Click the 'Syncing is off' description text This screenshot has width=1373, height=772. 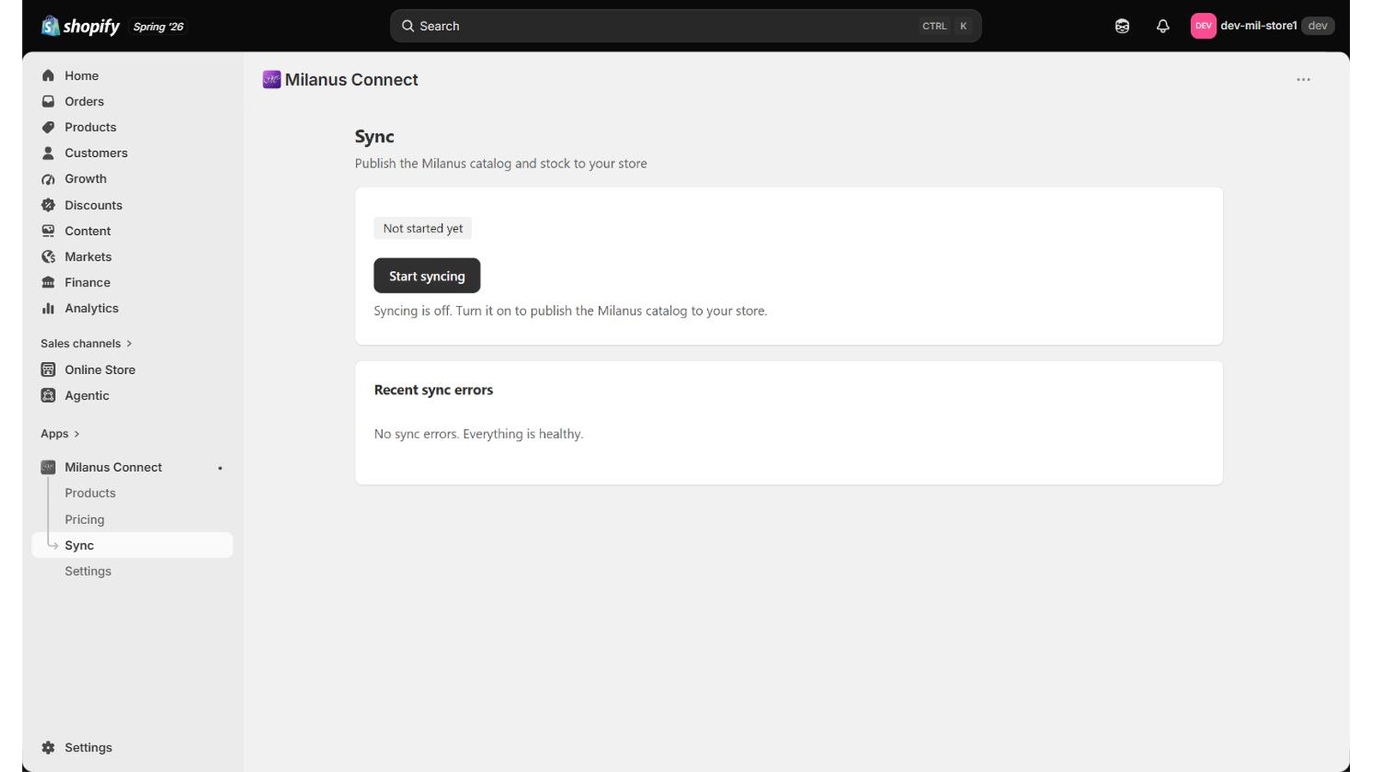click(x=571, y=311)
